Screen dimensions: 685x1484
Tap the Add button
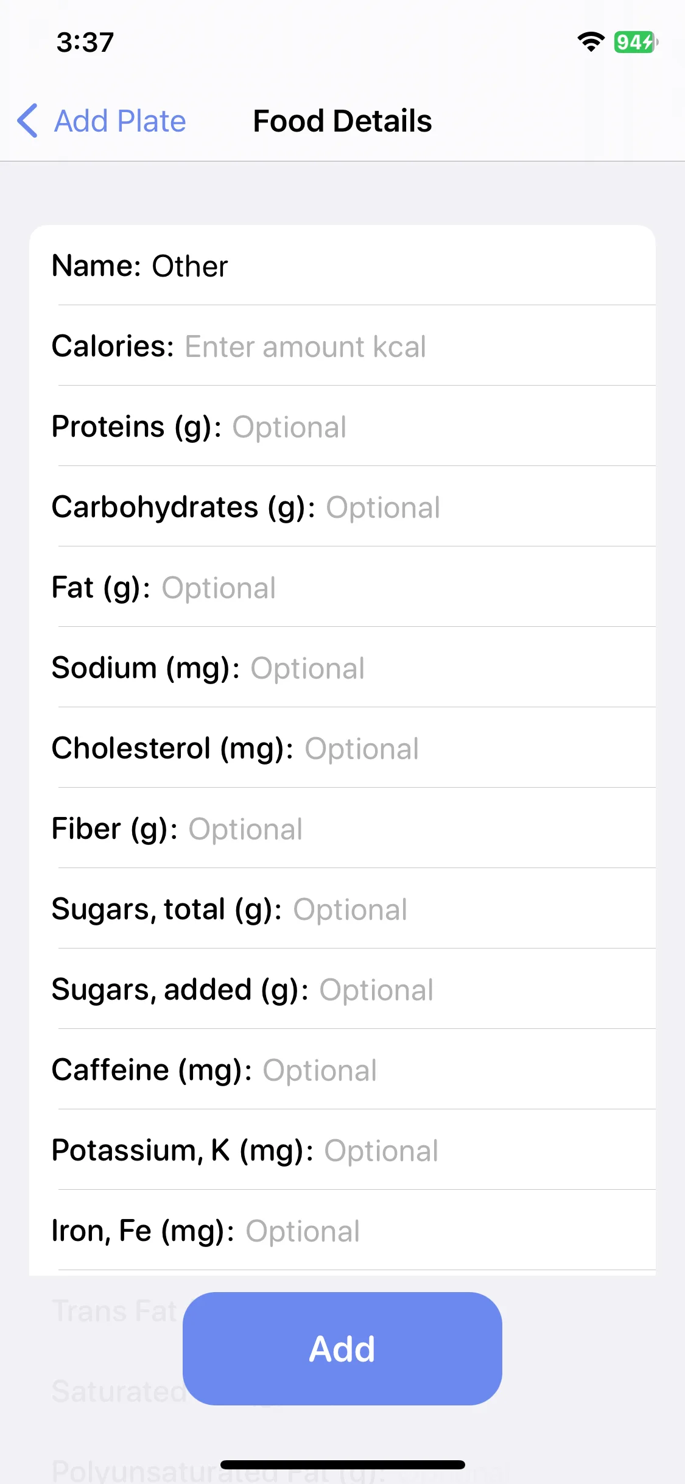(342, 1349)
